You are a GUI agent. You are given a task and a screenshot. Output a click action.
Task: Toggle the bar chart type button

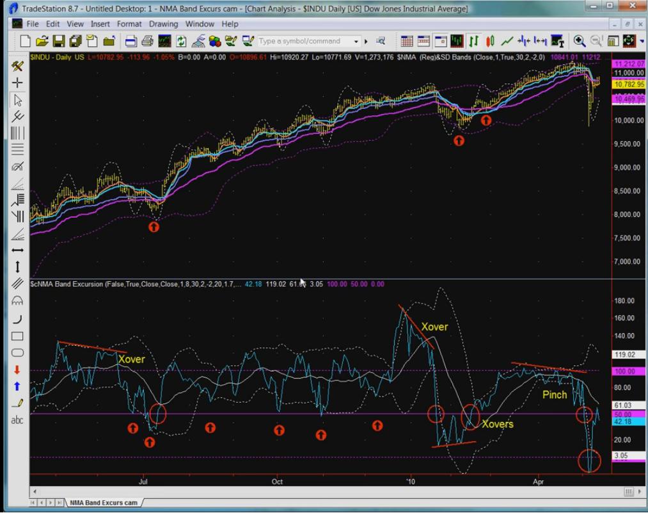pos(473,42)
